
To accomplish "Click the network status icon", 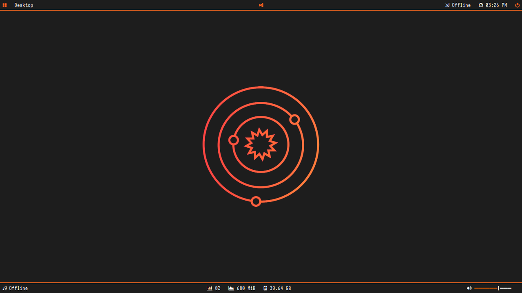I will (447, 5).
